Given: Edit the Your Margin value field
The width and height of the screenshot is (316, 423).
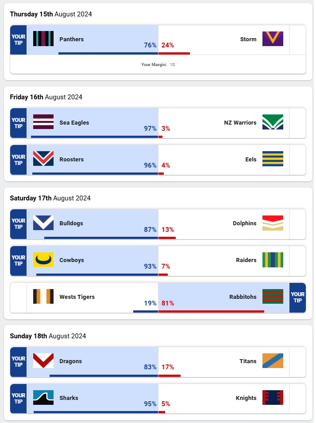Looking at the screenshot, I should click(x=173, y=65).
